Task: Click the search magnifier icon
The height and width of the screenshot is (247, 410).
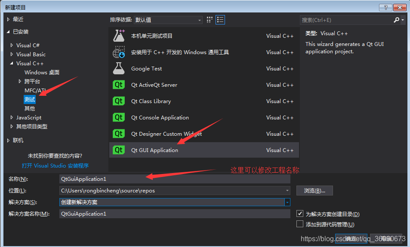Action: click(x=396, y=20)
